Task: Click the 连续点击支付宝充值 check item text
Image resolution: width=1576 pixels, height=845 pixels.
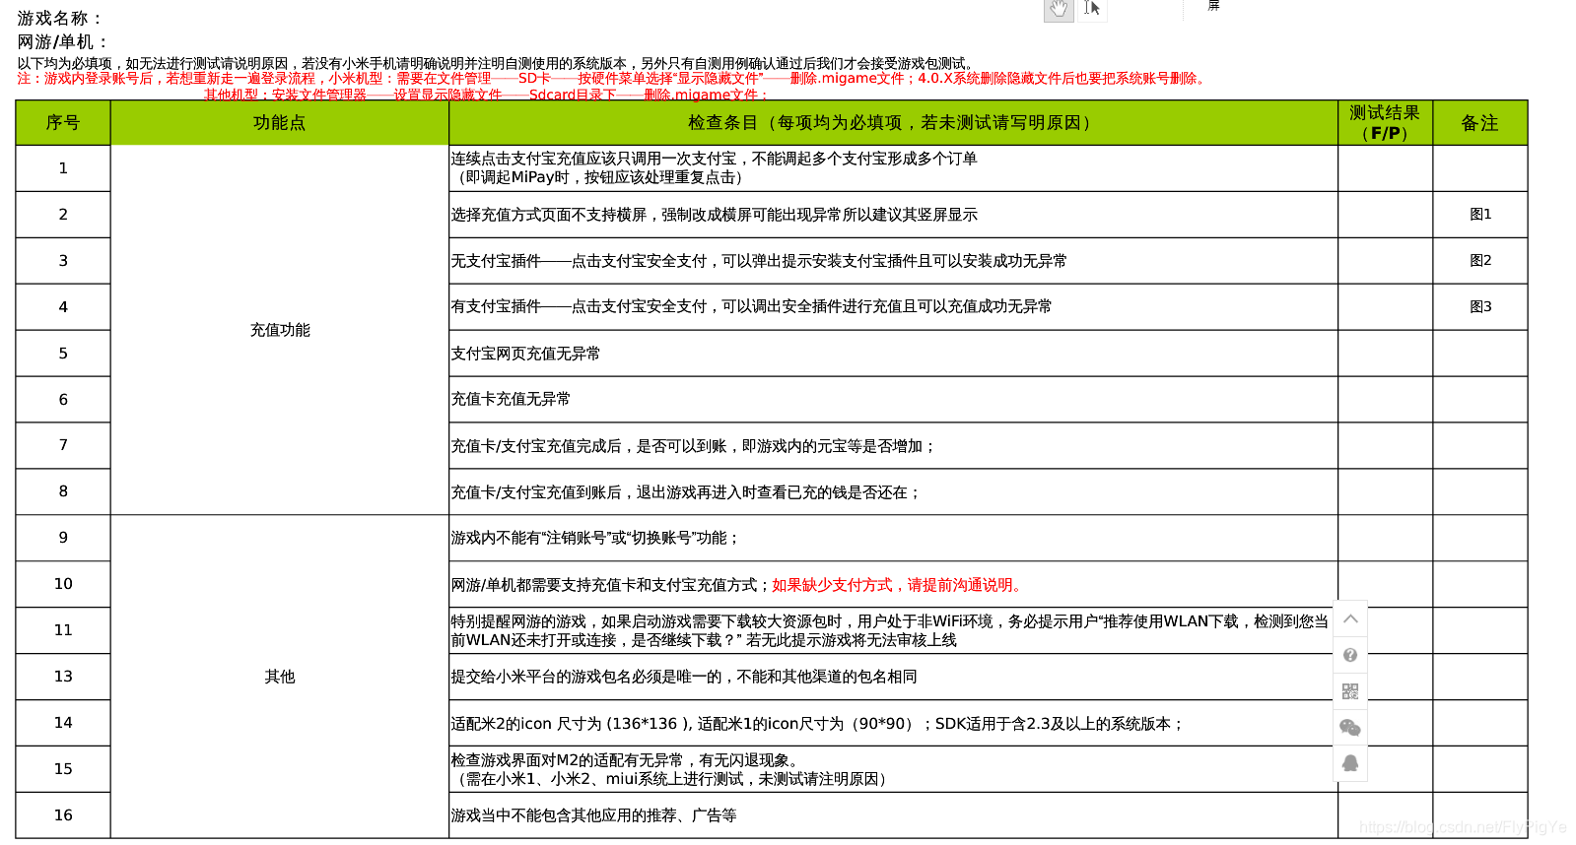Action: click(715, 167)
